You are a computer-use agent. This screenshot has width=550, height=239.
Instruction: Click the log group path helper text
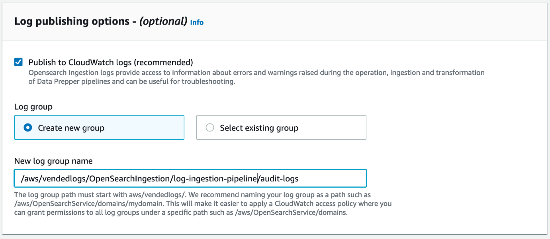[199, 204]
